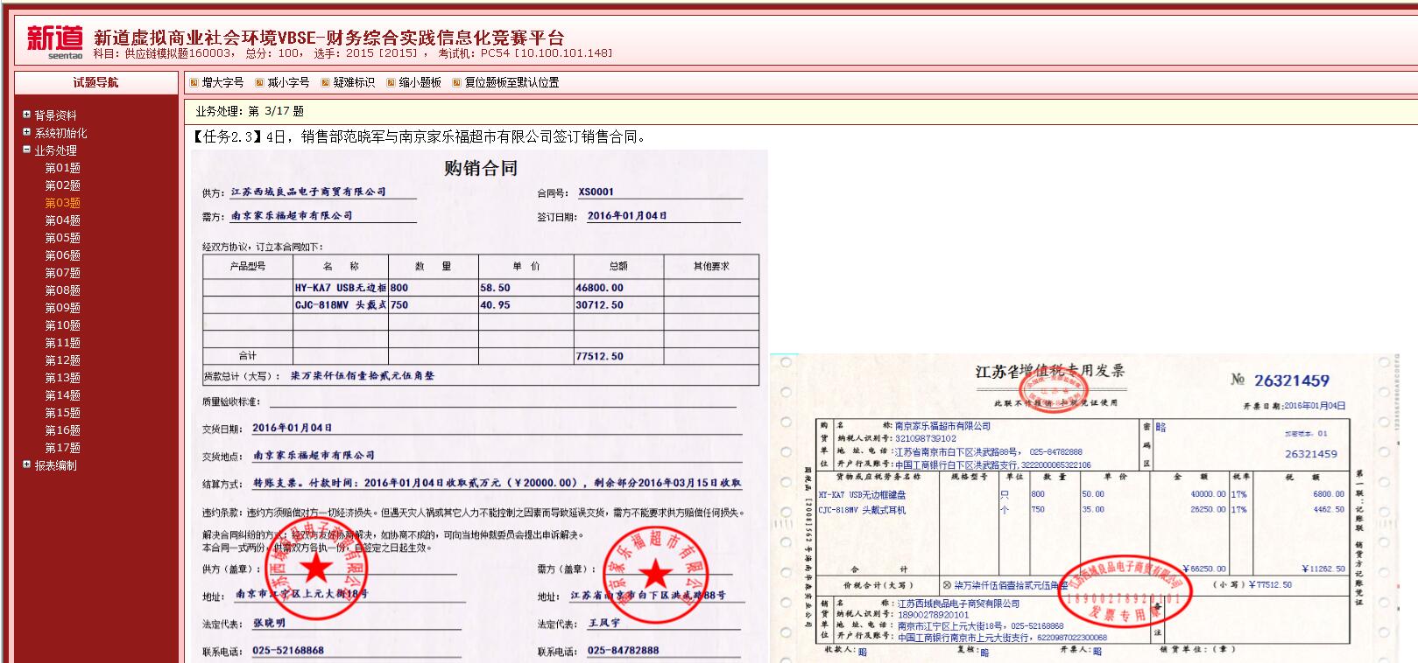Select question 第14题
This screenshot has width=1418, height=663.
click(63, 395)
